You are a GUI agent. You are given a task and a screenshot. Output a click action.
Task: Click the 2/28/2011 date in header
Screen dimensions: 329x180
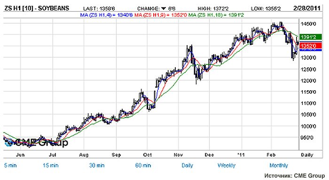(307, 8)
